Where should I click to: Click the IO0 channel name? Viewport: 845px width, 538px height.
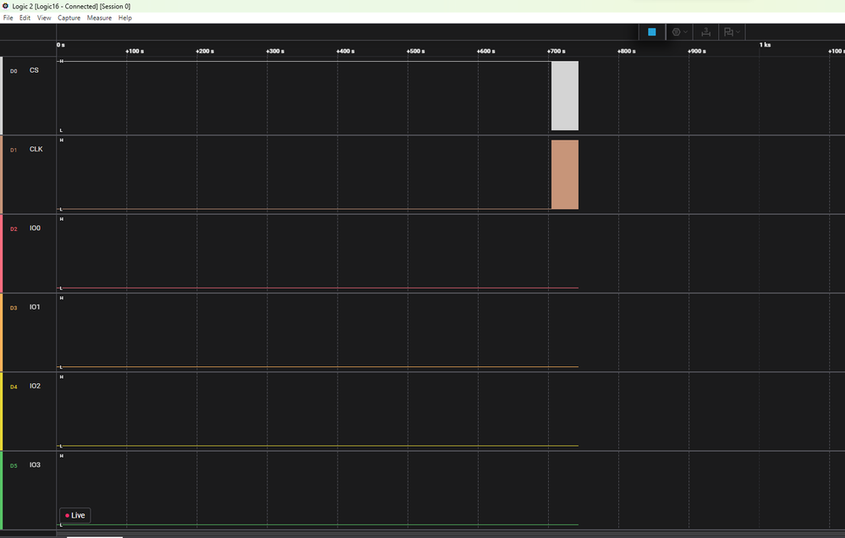tap(35, 228)
